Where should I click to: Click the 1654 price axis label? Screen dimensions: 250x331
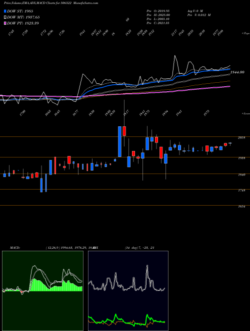[241, 207]
